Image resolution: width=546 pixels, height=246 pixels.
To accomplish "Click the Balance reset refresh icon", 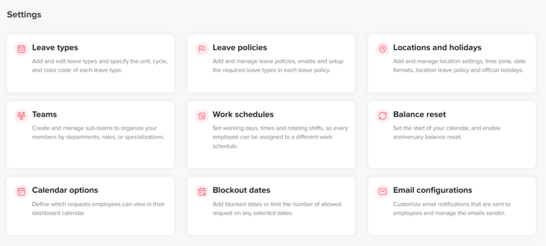I will pyautogui.click(x=382, y=116).
